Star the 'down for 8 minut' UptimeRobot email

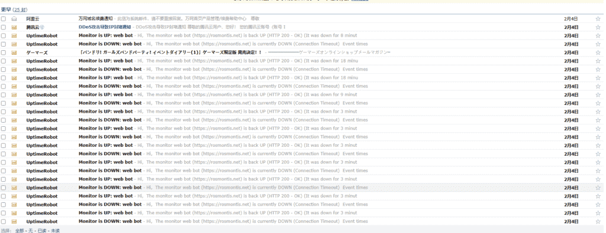598,35
